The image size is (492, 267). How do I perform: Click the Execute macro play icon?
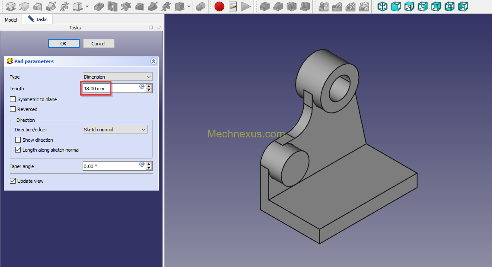click(x=246, y=6)
